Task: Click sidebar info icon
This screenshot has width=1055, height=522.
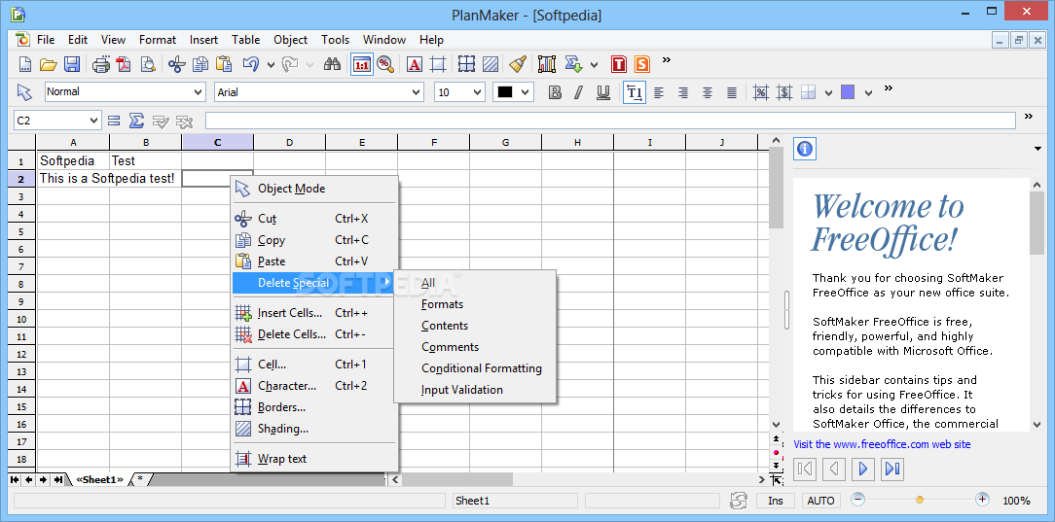Action: point(805,149)
